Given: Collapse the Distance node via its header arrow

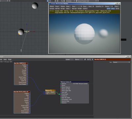Looking at the screenshot, I should point(55,90).
